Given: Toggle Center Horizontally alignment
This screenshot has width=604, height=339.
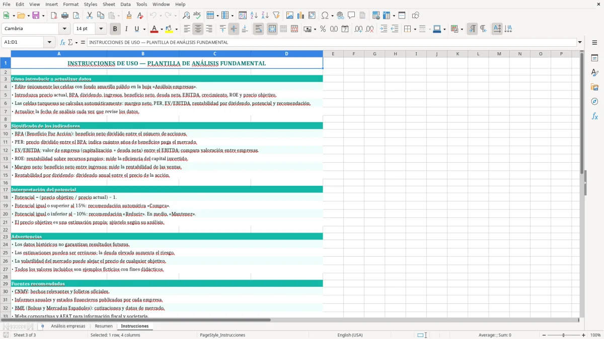Looking at the screenshot, I should [198, 29].
